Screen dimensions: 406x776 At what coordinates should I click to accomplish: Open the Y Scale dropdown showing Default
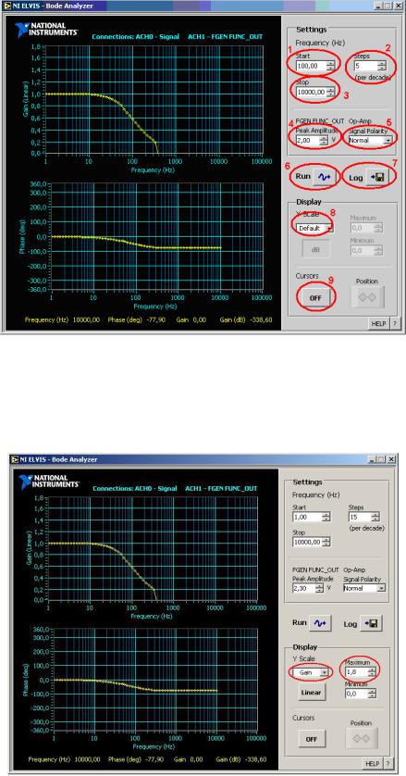[x=315, y=229]
